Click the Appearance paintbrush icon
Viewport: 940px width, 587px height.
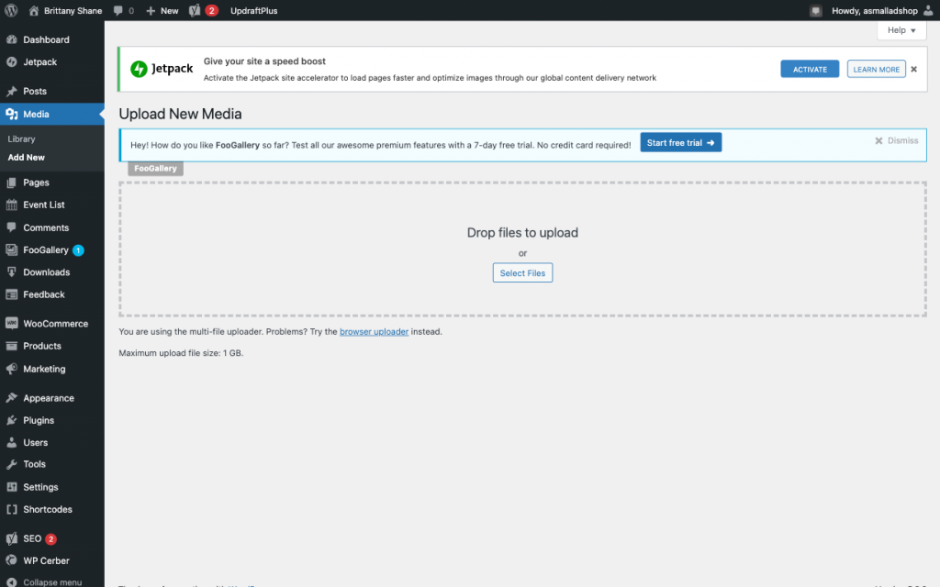coord(11,398)
